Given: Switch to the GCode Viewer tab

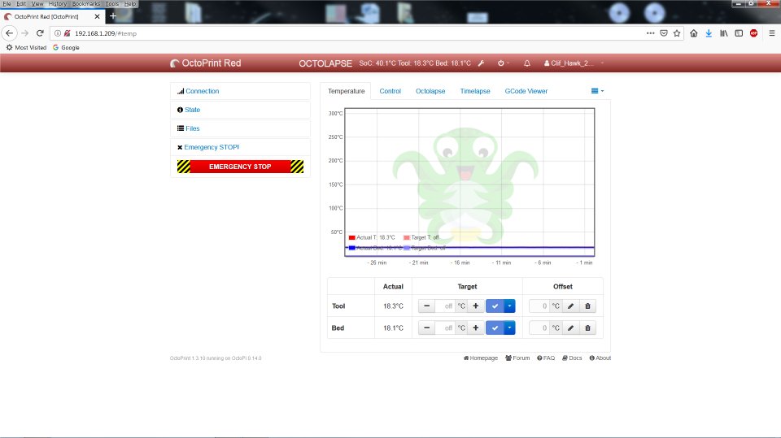Looking at the screenshot, I should click(x=526, y=91).
